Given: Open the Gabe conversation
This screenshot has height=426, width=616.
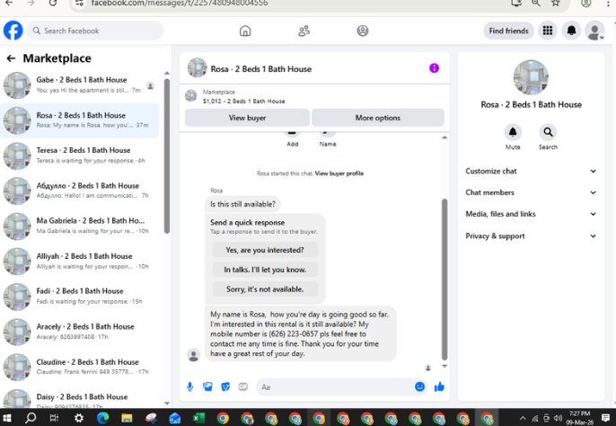Looking at the screenshot, I should click(x=79, y=85).
